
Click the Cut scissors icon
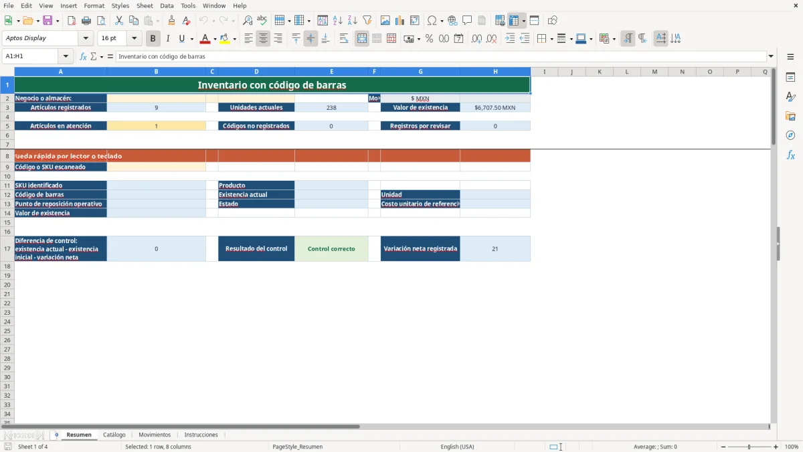(x=119, y=21)
